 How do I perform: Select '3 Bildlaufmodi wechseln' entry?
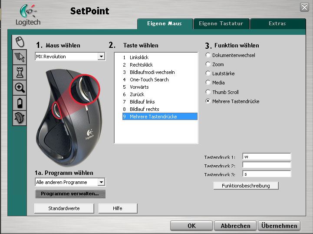[160, 72]
